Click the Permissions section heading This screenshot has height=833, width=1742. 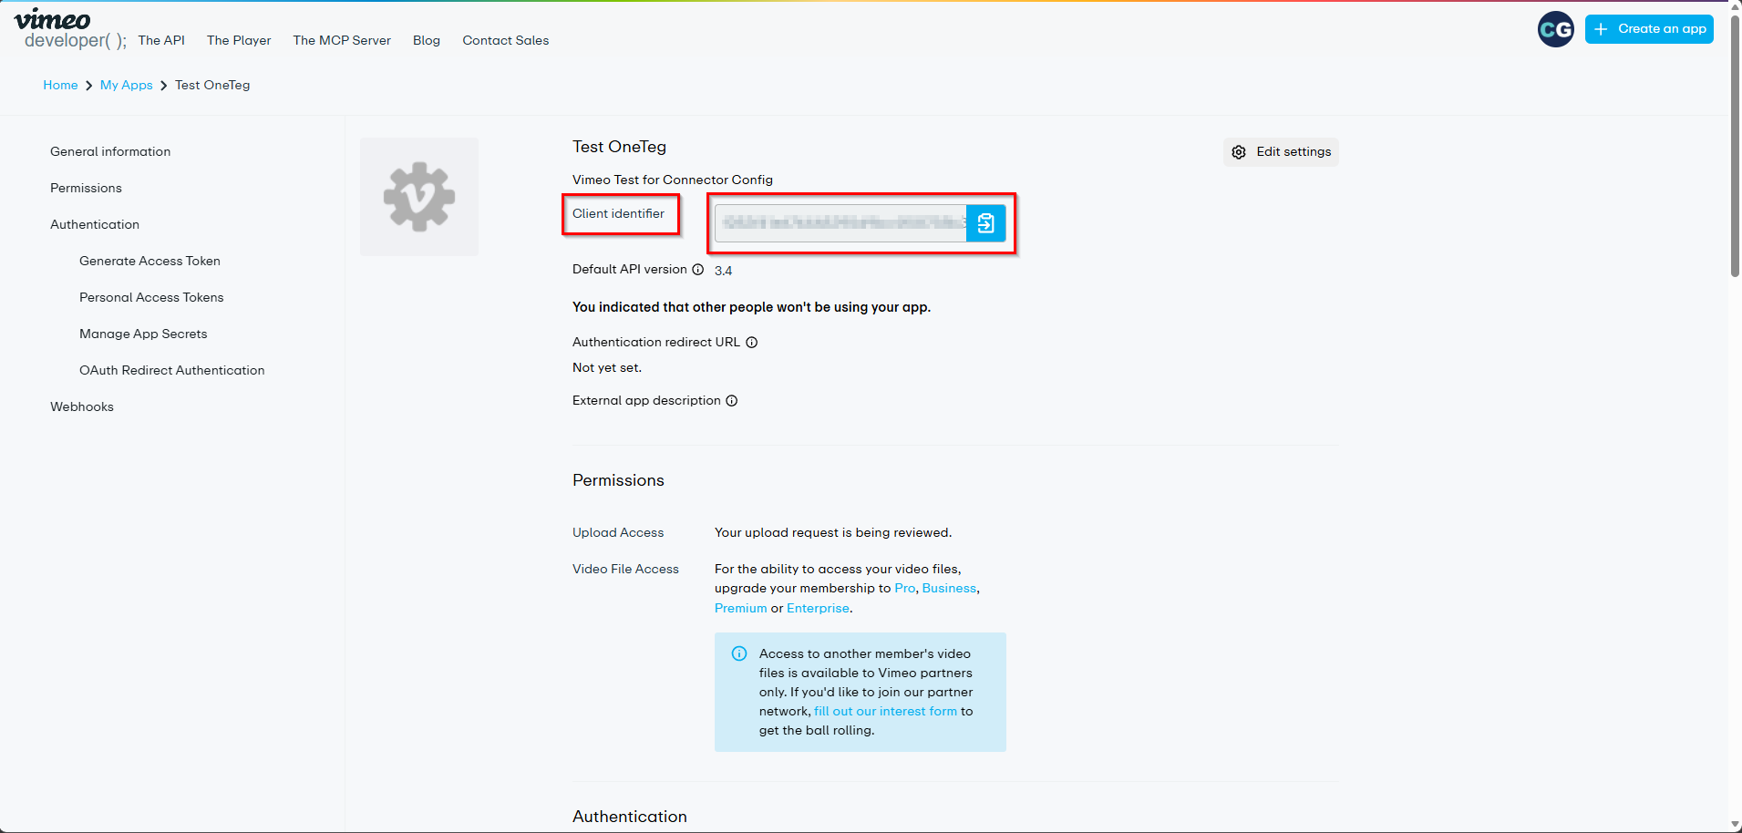[618, 480]
